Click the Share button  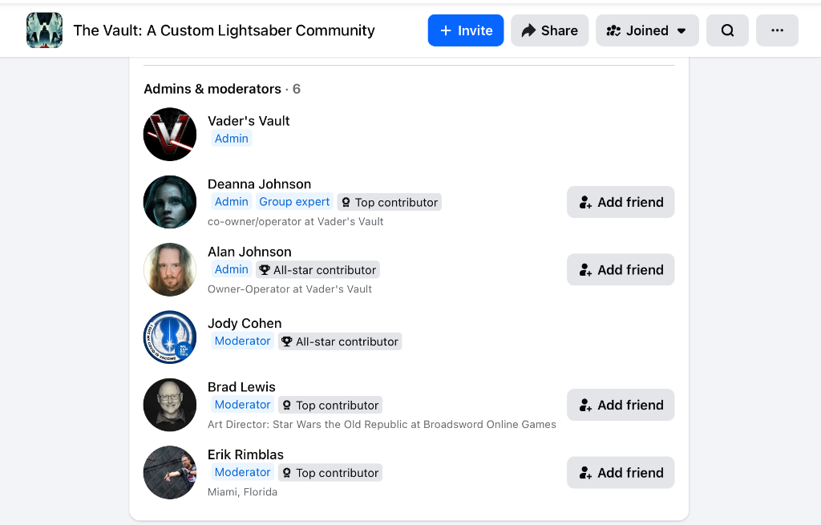point(550,30)
